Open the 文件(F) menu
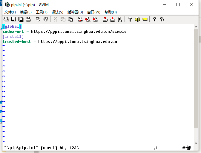201x153 pixels. [x=10, y=12]
